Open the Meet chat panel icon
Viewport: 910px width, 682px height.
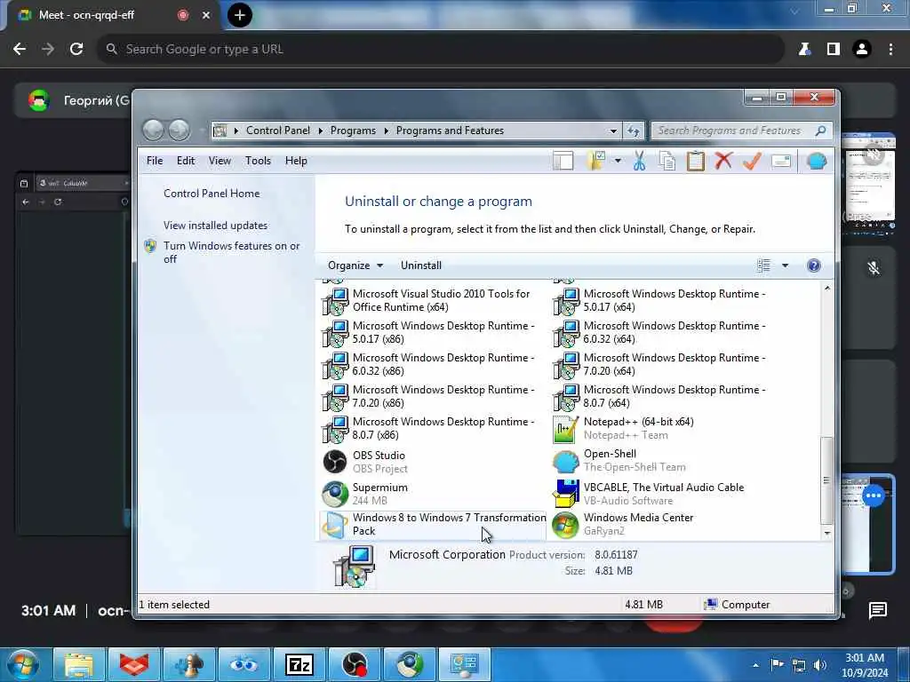point(877,610)
